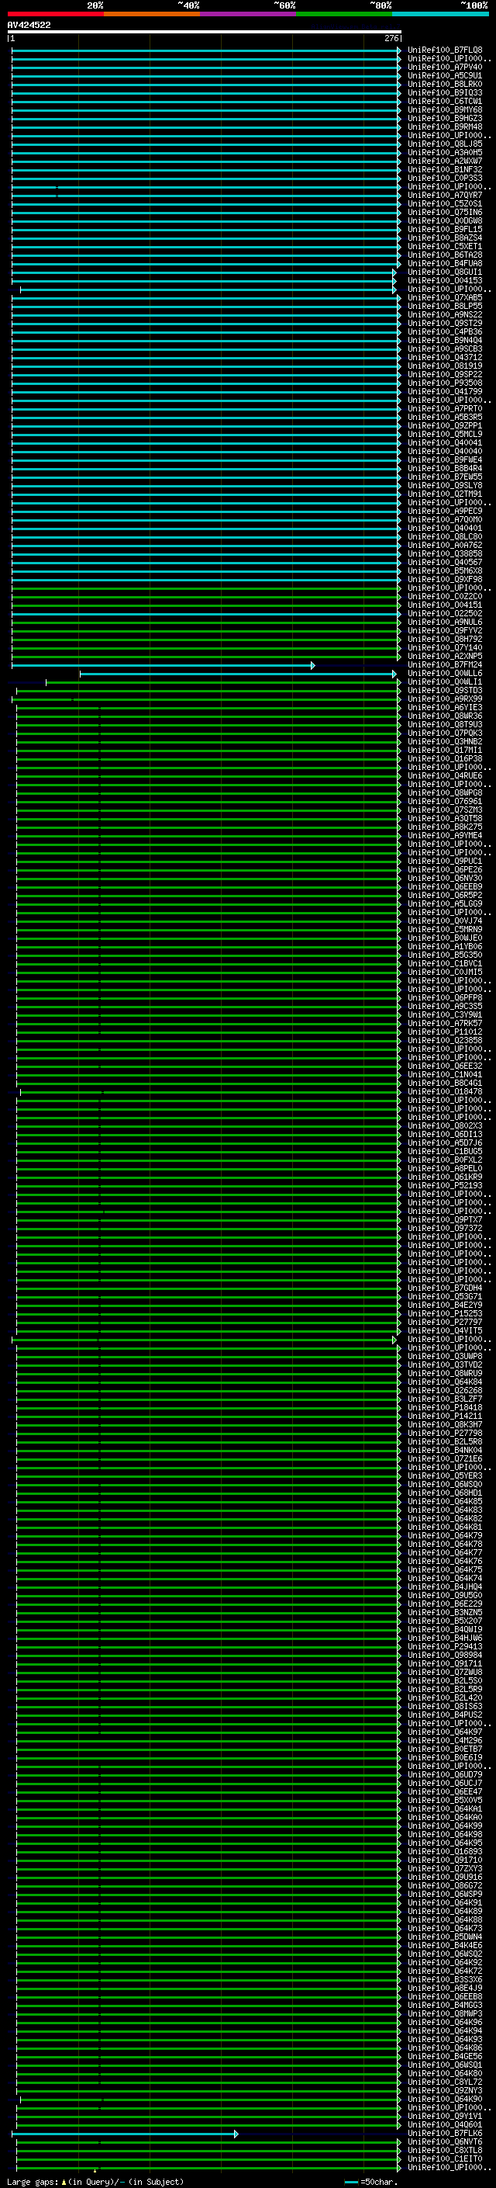The width and height of the screenshot is (496, 2188).
Task: Select hit label UniRef100_Q9STD3
Action: point(445,691)
